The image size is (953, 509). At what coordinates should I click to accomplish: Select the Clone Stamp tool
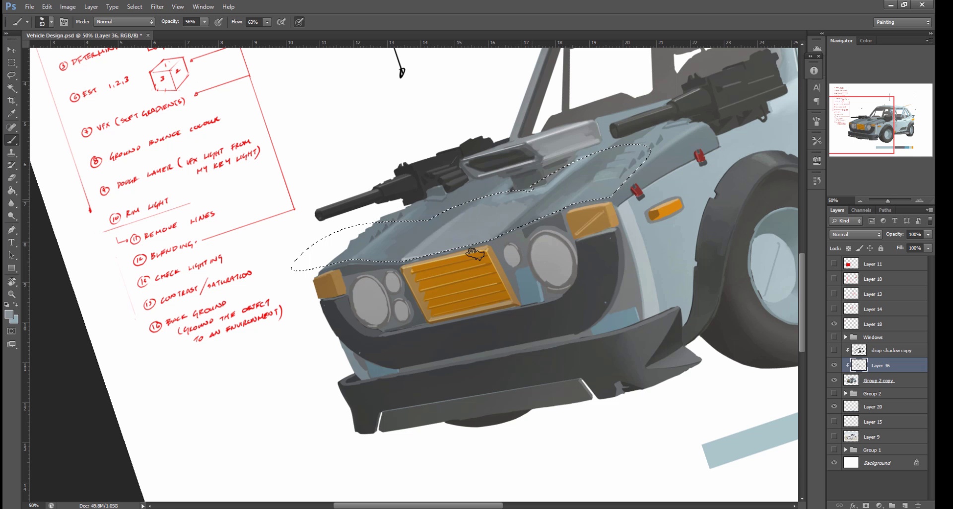pyautogui.click(x=11, y=153)
